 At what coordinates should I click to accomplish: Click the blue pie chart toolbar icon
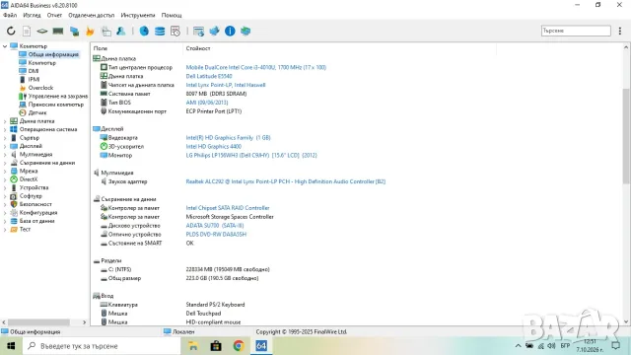tap(144, 31)
